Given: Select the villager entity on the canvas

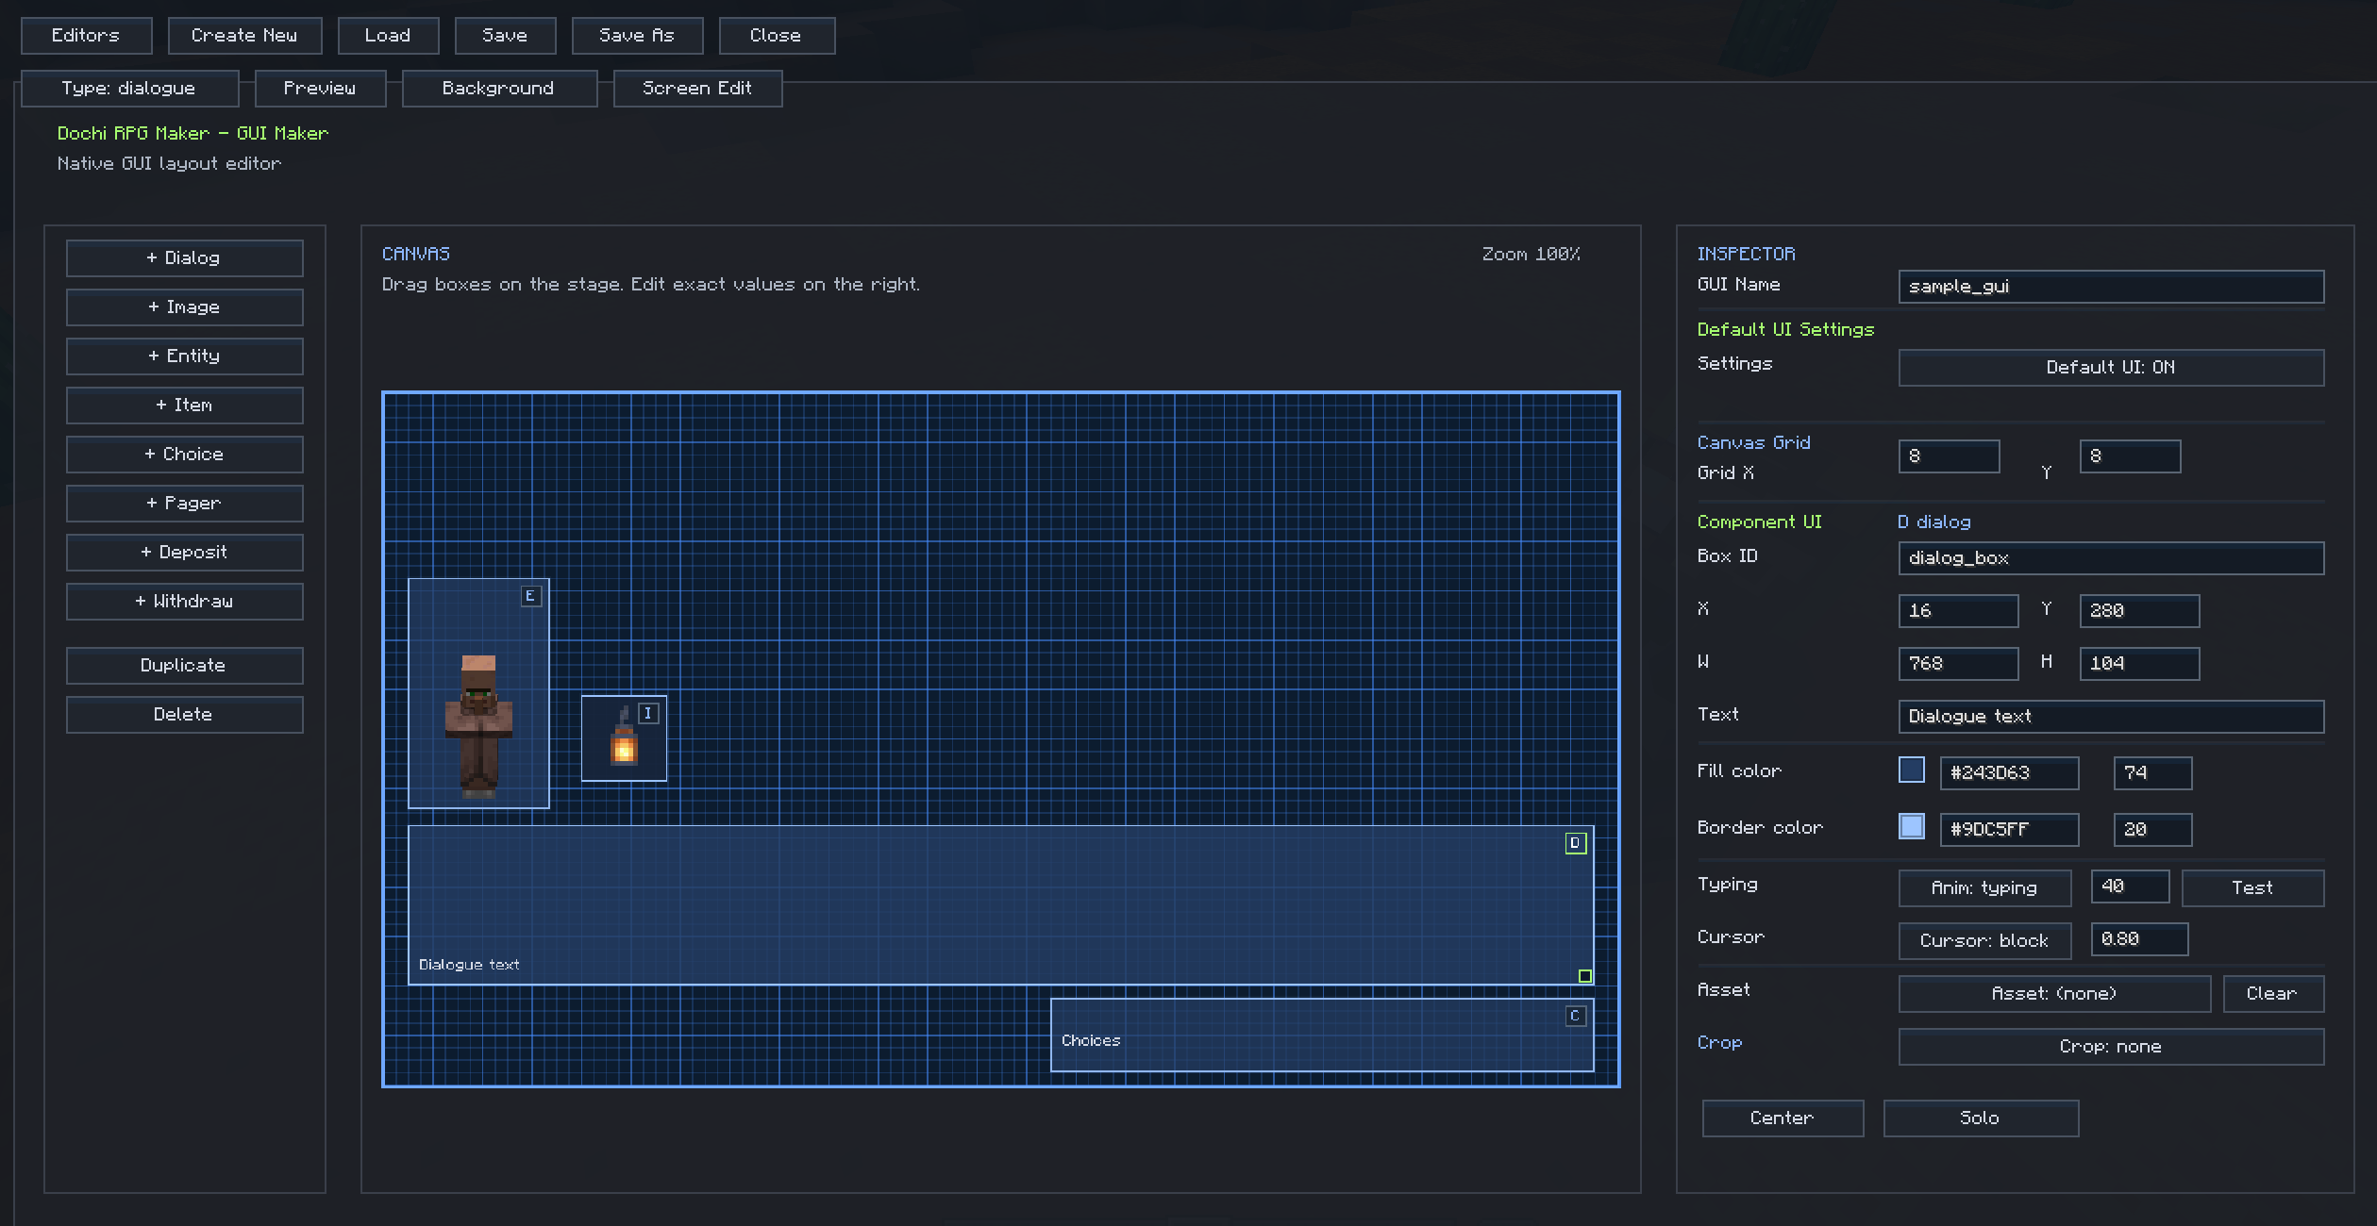Looking at the screenshot, I should (x=478, y=724).
